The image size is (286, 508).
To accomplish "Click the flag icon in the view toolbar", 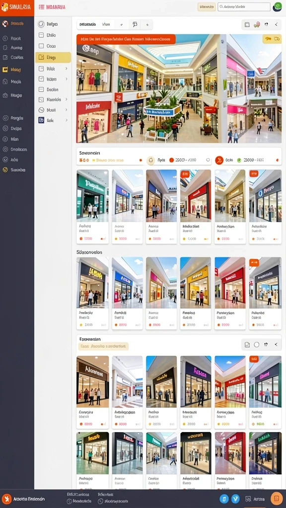I will coord(135,24).
